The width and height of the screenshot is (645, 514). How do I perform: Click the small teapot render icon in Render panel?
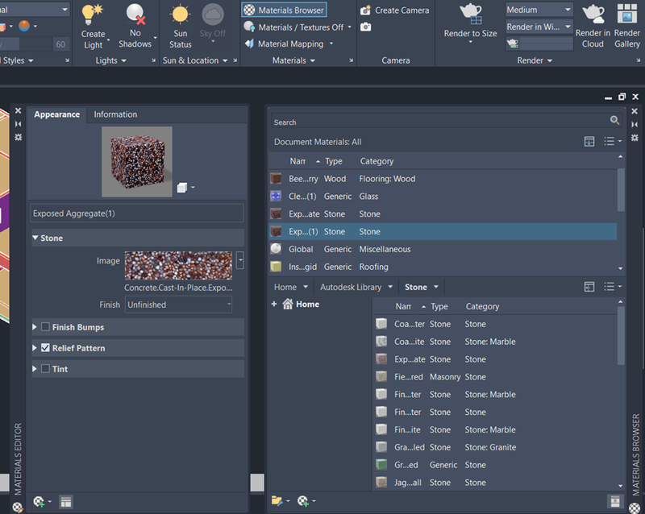(513, 44)
